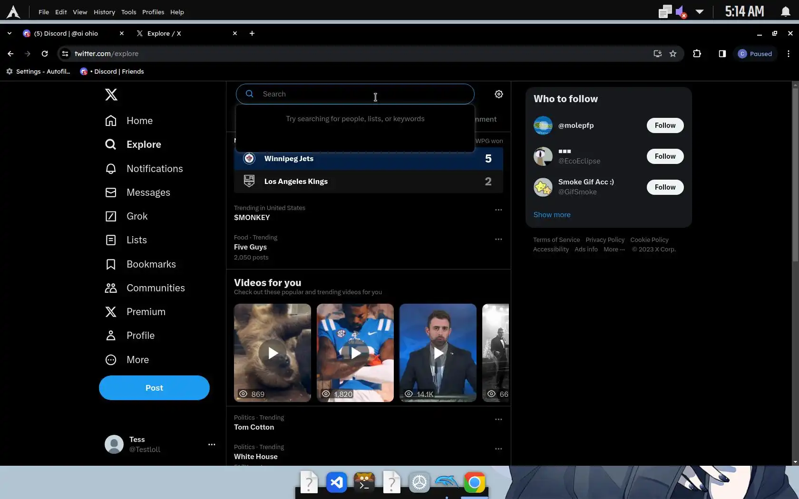The width and height of the screenshot is (799, 499).
Task: Play the video with 869 views
Action: [273, 353]
